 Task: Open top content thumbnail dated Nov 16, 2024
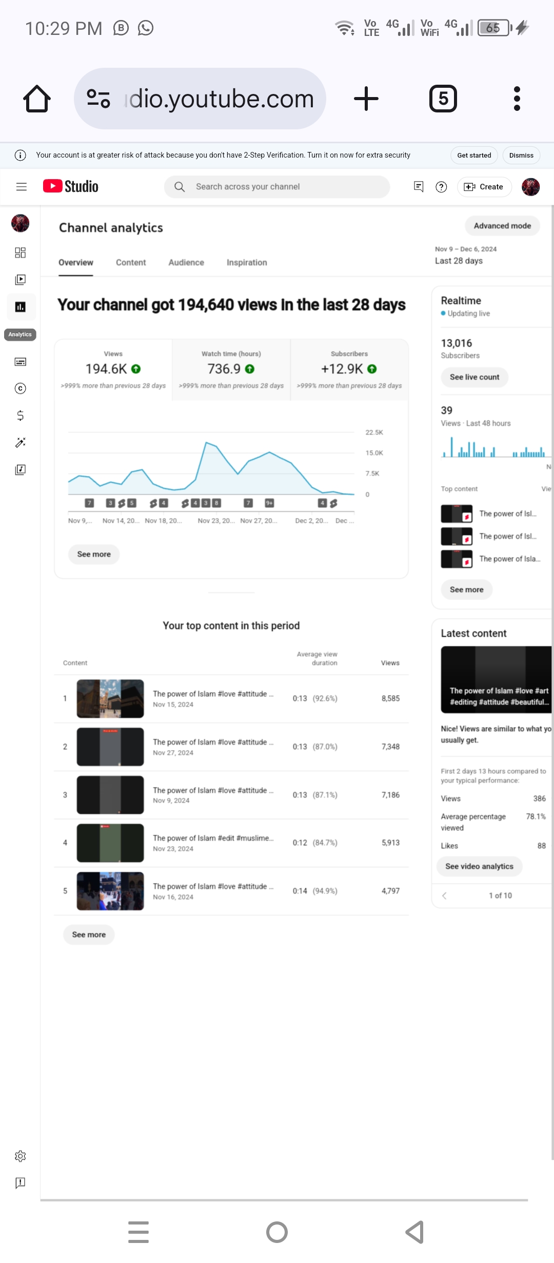(x=110, y=891)
